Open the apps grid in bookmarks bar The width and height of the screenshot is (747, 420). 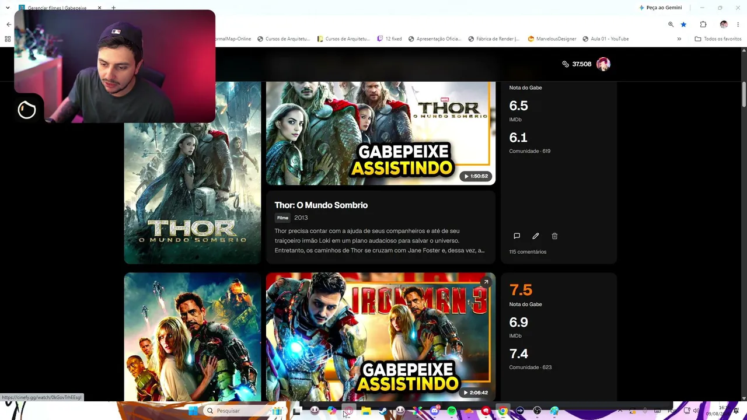click(x=8, y=39)
